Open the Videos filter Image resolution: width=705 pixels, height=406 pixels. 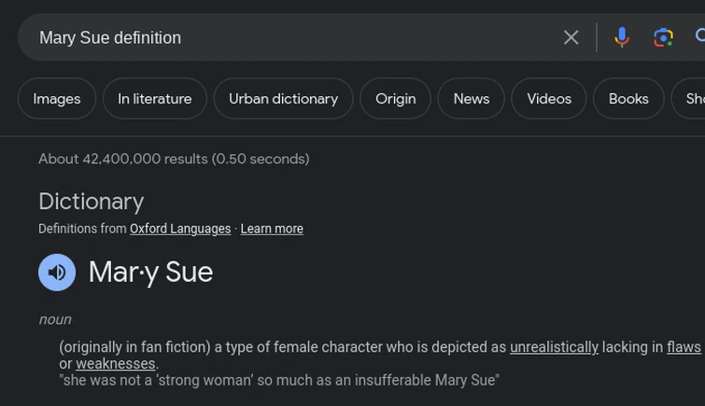(549, 99)
